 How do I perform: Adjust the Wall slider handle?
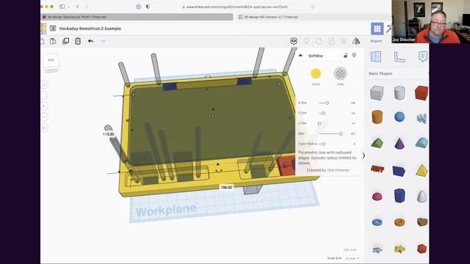coord(341,133)
